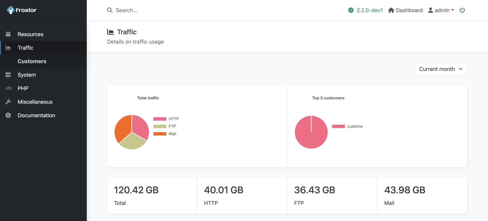Select the Resources sidebar icon
Viewport: 488px width, 221px height.
pyautogui.click(x=8, y=34)
